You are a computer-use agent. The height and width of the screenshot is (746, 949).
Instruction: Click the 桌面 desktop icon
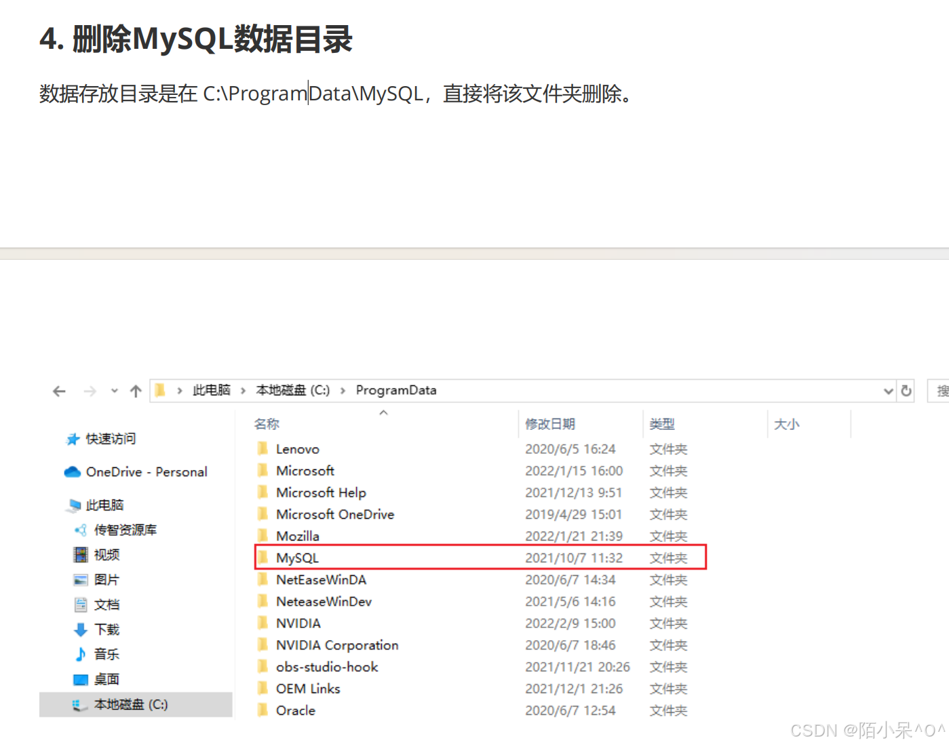81,680
